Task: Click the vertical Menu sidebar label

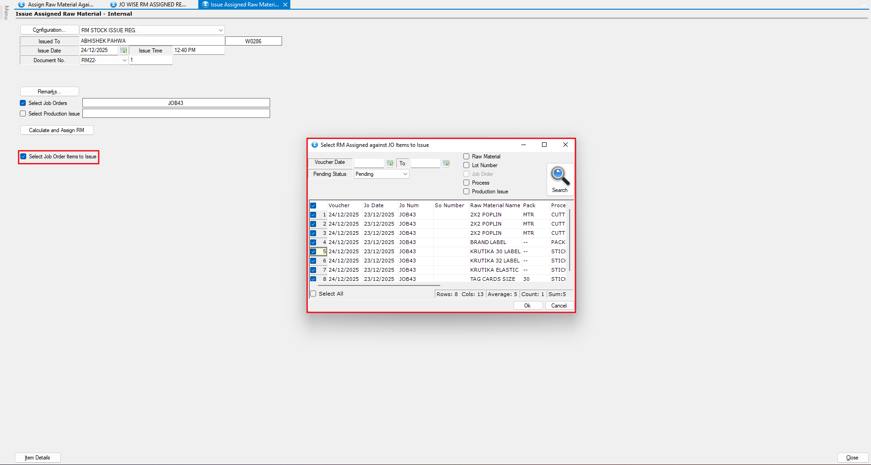Action: point(6,12)
